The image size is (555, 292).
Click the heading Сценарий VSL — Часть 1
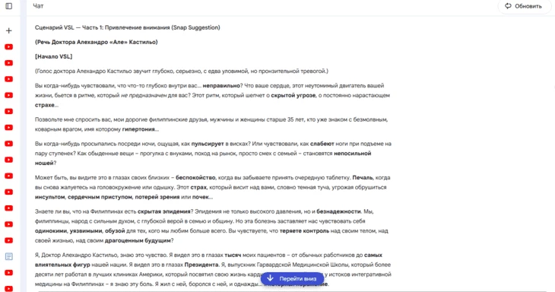pos(128,27)
